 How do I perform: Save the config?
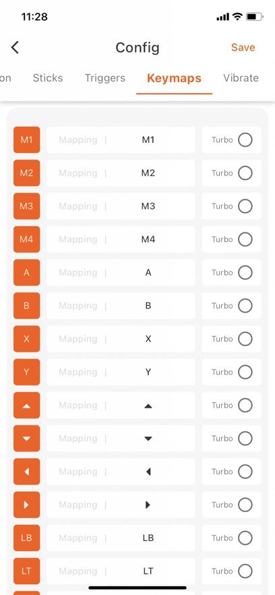[243, 47]
